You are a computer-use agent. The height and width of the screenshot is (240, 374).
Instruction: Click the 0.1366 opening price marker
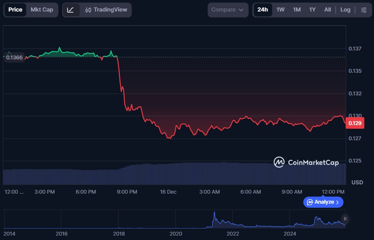14,57
